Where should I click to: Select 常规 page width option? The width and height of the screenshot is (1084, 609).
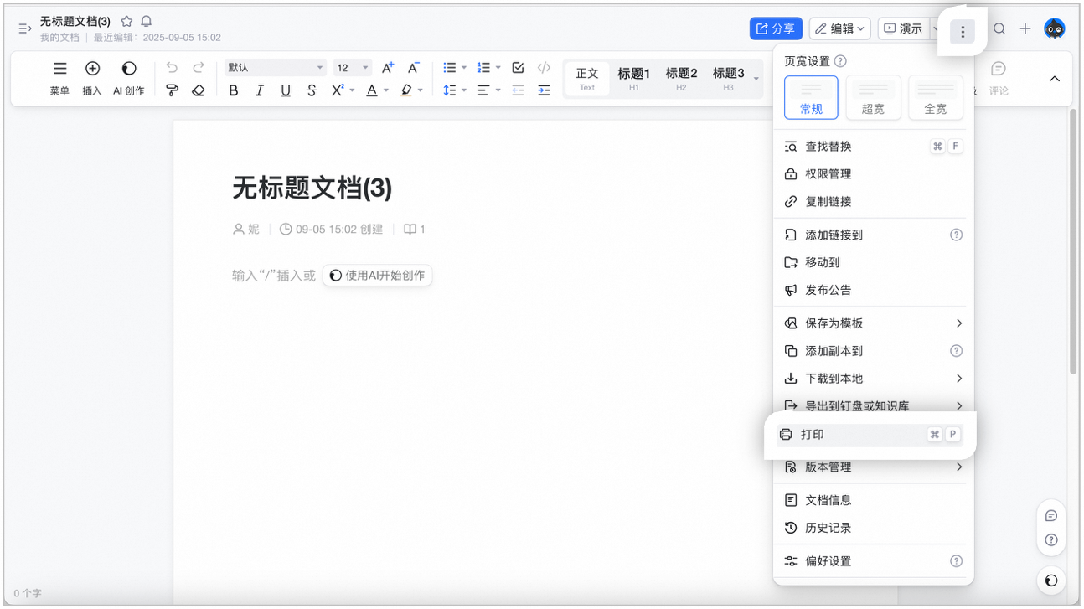tap(811, 97)
